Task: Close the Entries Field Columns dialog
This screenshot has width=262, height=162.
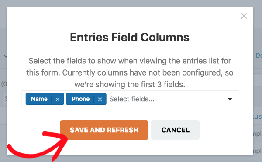Action: tap(244, 16)
